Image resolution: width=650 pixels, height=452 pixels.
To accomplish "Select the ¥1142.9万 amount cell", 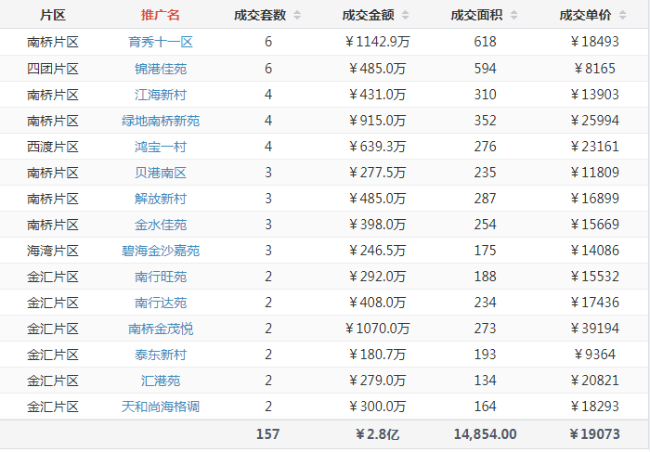I will (377, 42).
